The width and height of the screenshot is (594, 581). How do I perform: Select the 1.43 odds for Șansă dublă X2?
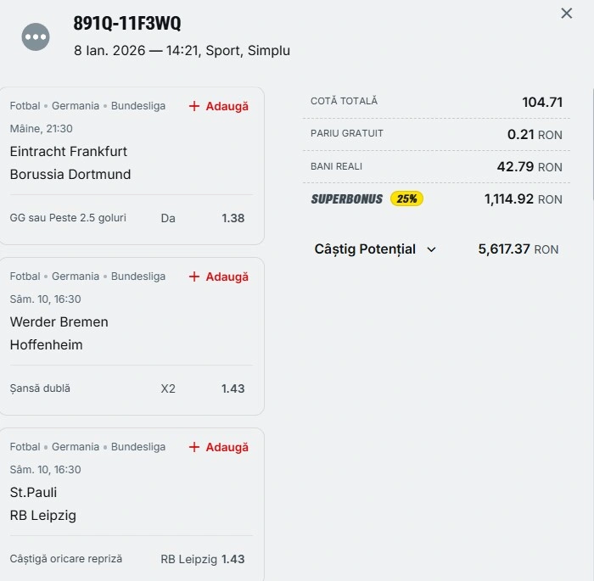(x=233, y=388)
